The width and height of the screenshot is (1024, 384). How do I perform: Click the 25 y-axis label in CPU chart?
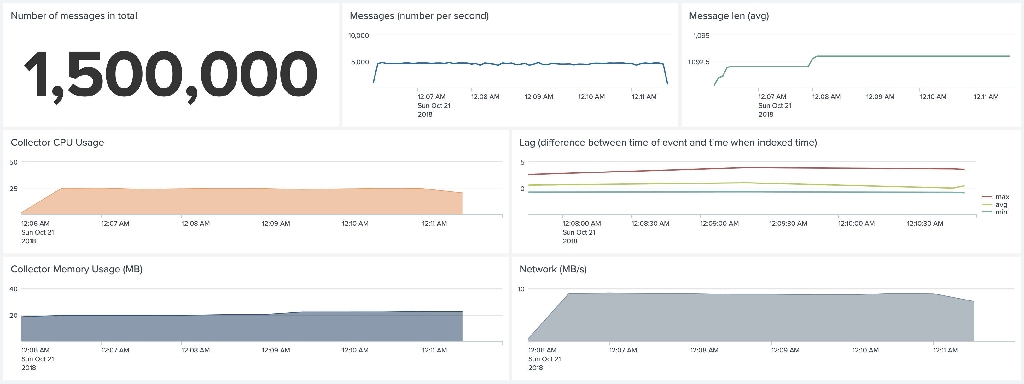coord(14,189)
